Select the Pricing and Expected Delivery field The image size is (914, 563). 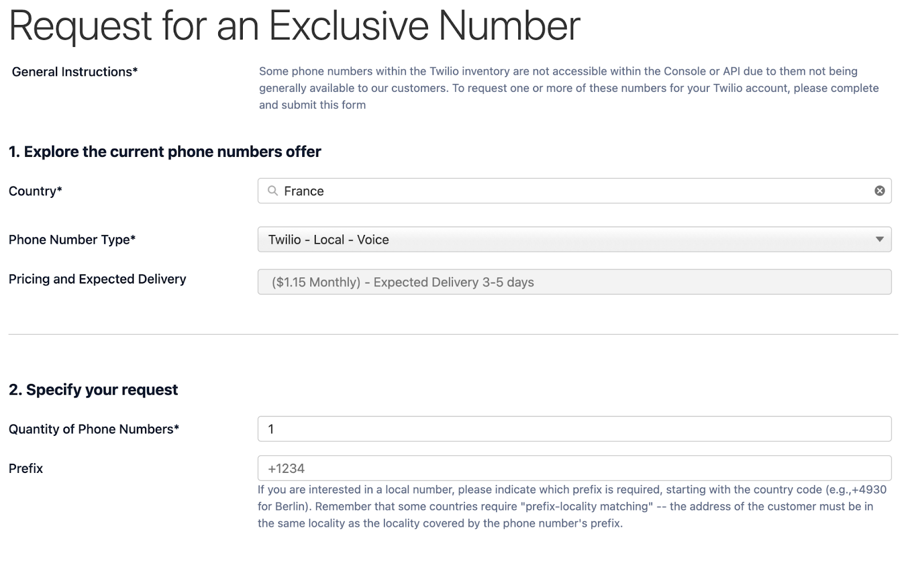pyautogui.click(x=574, y=282)
